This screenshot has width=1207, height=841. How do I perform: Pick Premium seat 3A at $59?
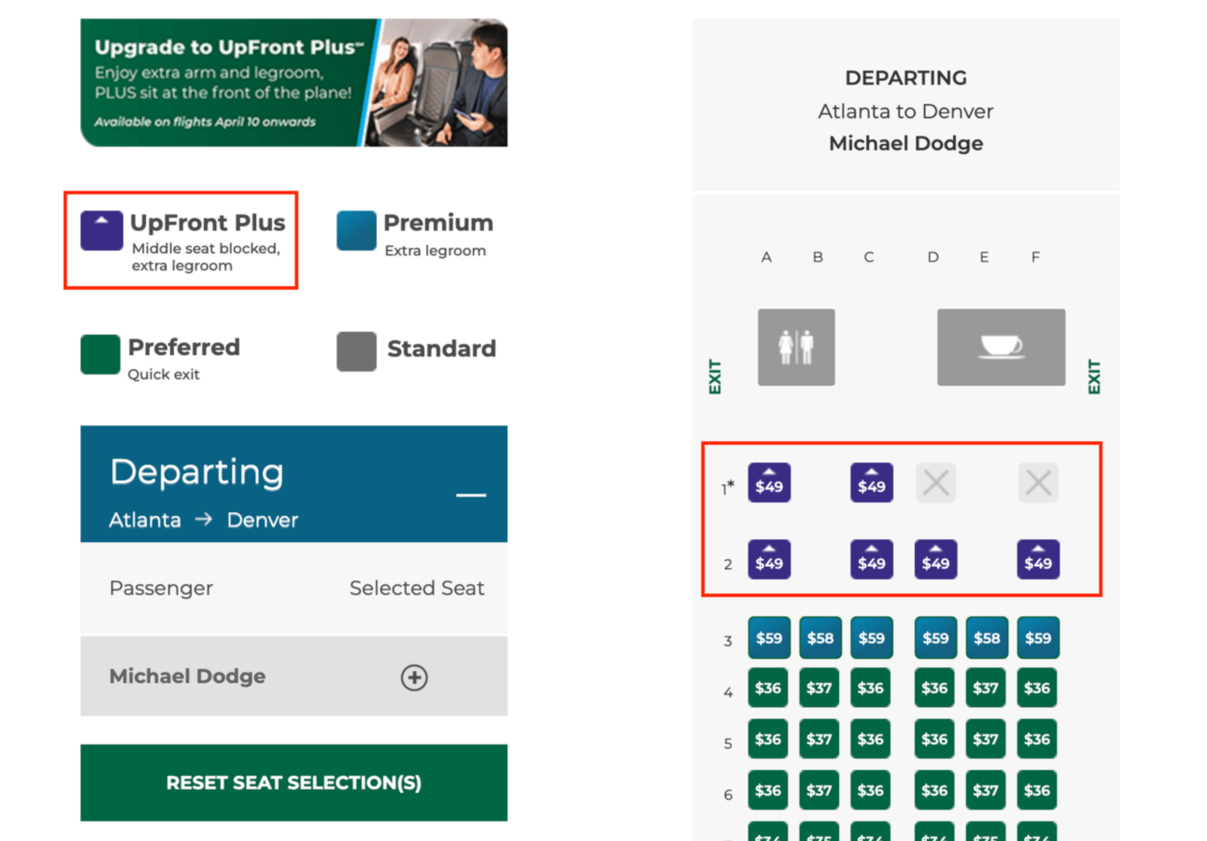click(769, 638)
